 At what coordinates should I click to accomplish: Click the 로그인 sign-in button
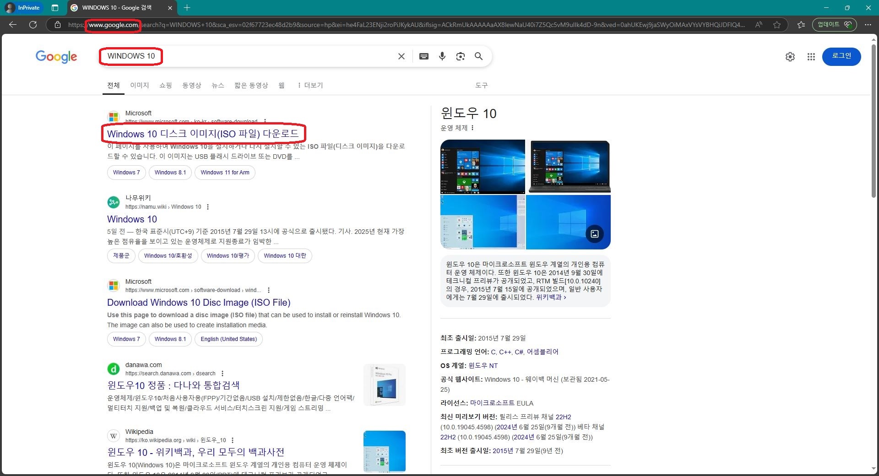point(841,56)
